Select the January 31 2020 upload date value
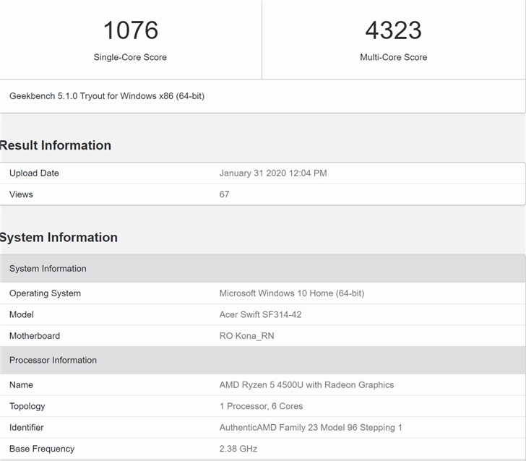This screenshot has height=461, width=526. (x=273, y=173)
